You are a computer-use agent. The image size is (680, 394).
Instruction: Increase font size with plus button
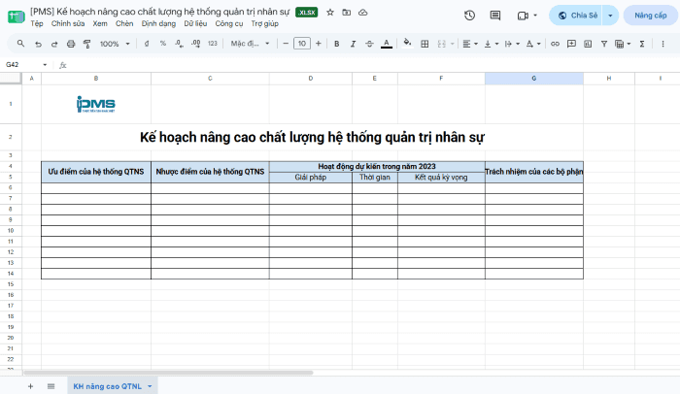319,44
